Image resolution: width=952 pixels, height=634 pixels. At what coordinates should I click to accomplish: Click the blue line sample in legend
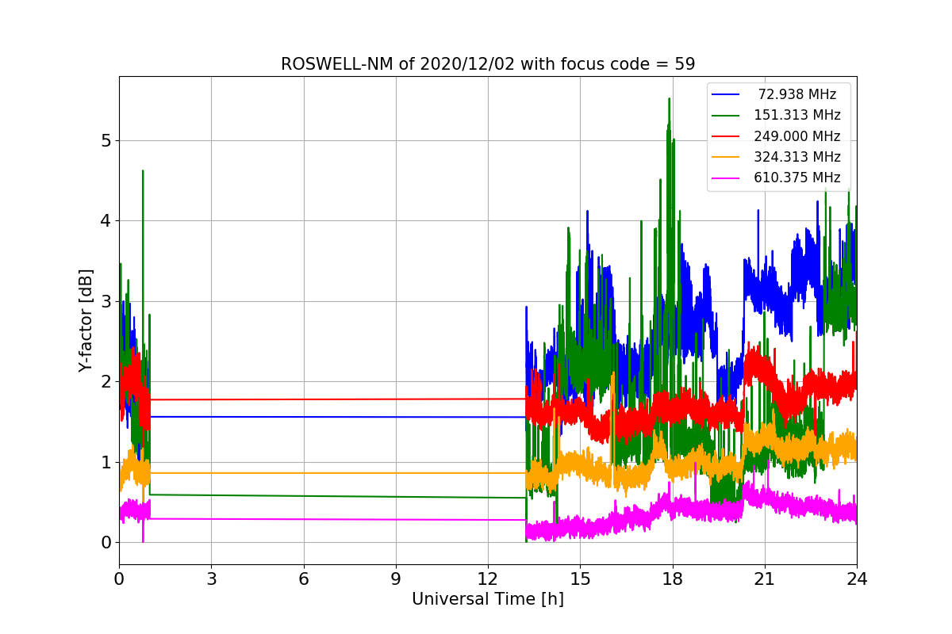[x=726, y=94]
